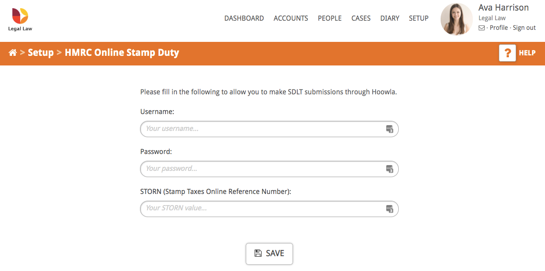Viewport: 545px width, 271px height.
Task: Open the Dashboard menu
Action: pyautogui.click(x=244, y=18)
